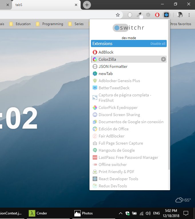The height and width of the screenshot is (219, 195).
Task: Enable Redux DevTools by its name
Action: 113,186
